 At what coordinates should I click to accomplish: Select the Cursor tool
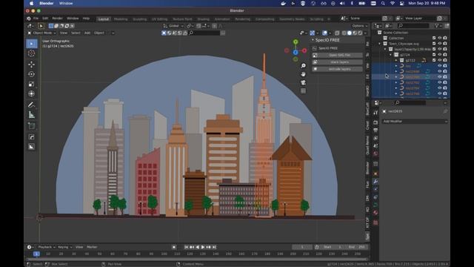click(x=31, y=53)
